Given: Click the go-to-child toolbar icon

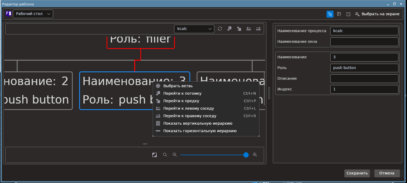Looking at the screenshot, I should click(x=229, y=29).
